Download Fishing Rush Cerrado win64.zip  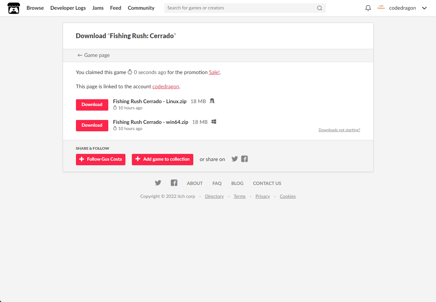pyautogui.click(x=92, y=125)
